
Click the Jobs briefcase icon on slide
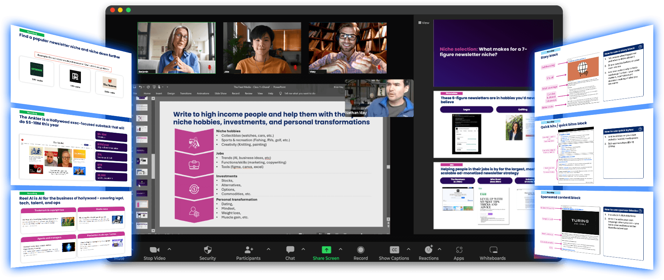point(194,165)
